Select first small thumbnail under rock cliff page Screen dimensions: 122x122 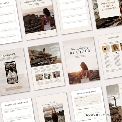[x=39, y=77]
